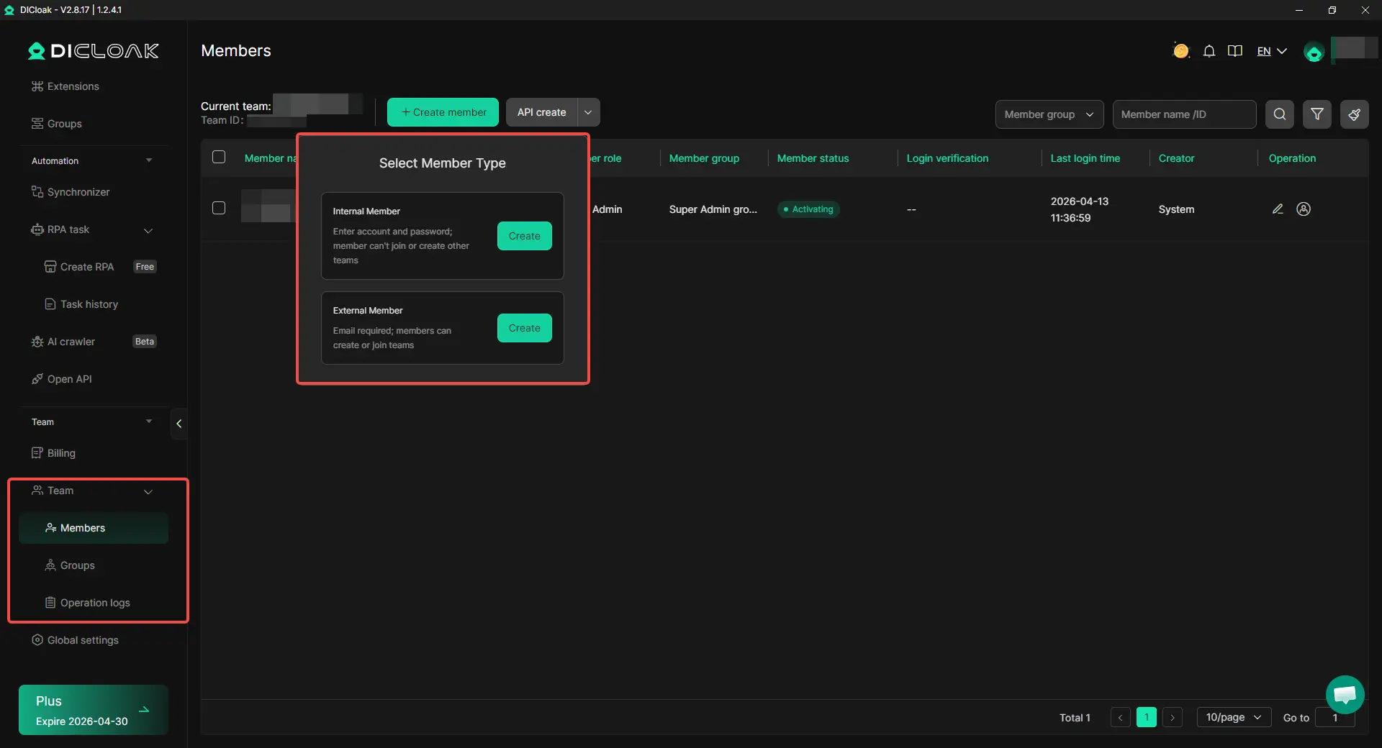This screenshot has height=748, width=1382.
Task: Collapse the sidebar with arrow handle
Action: point(179,424)
